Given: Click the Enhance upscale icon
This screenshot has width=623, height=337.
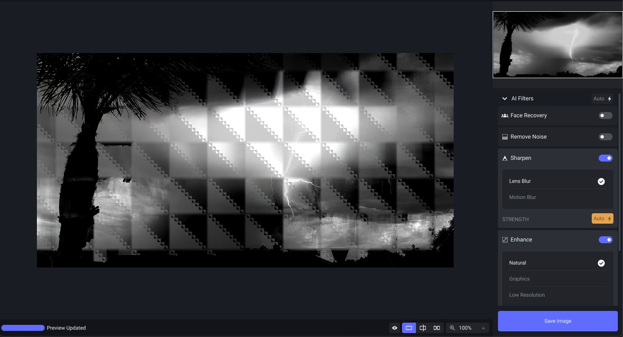Looking at the screenshot, I should tap(504, 240).
